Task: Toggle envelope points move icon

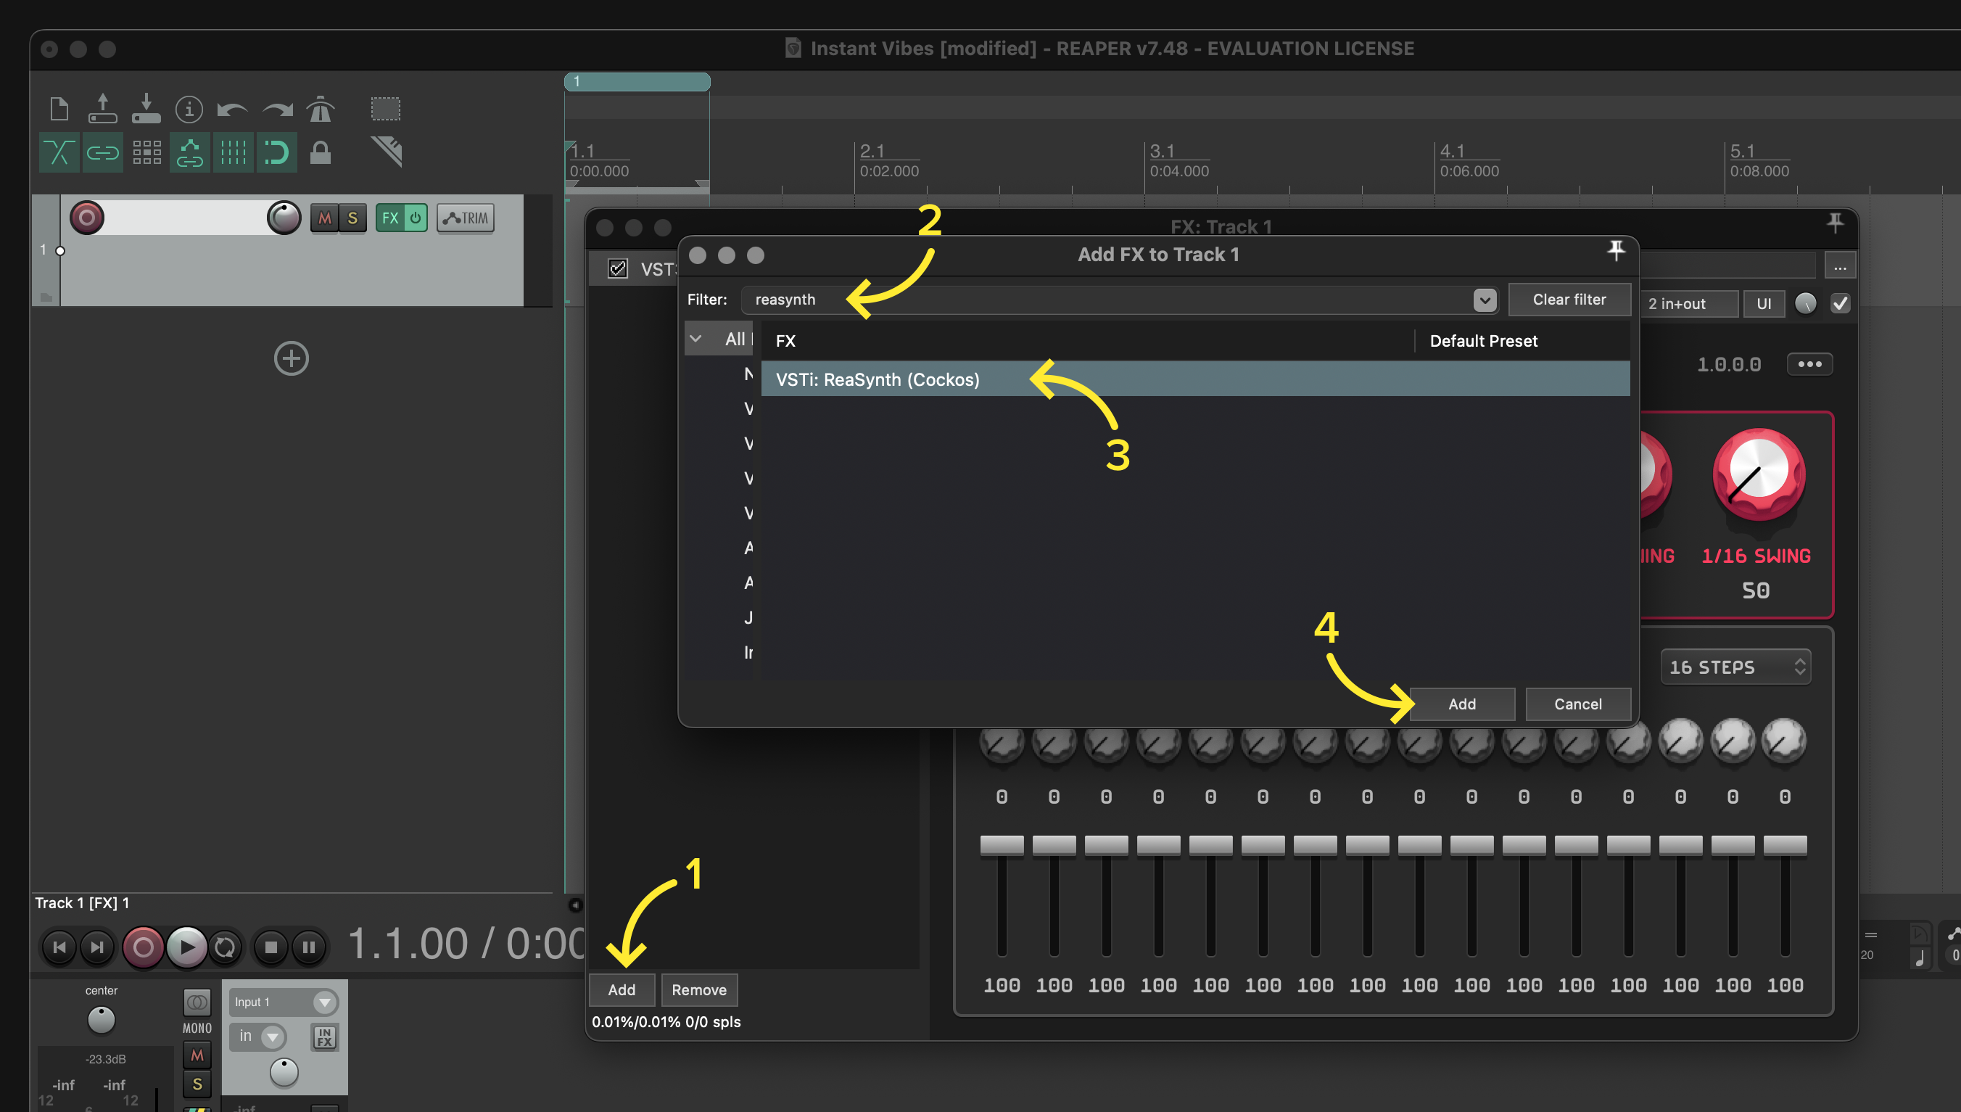Action: (189, 152)
